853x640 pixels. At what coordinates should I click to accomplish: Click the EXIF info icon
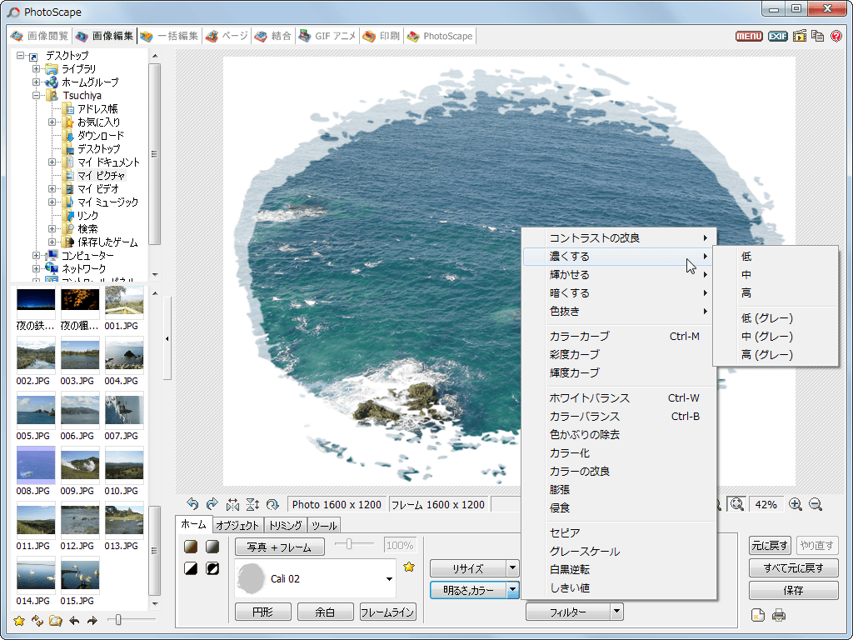[x=777, y=36]
